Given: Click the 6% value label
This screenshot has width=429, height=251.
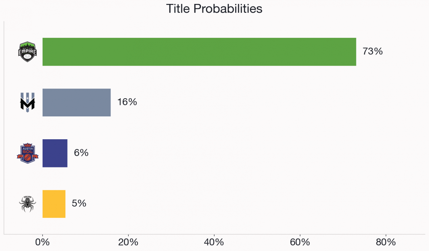Looking at the screenshot, I should (x=81, y=153).
